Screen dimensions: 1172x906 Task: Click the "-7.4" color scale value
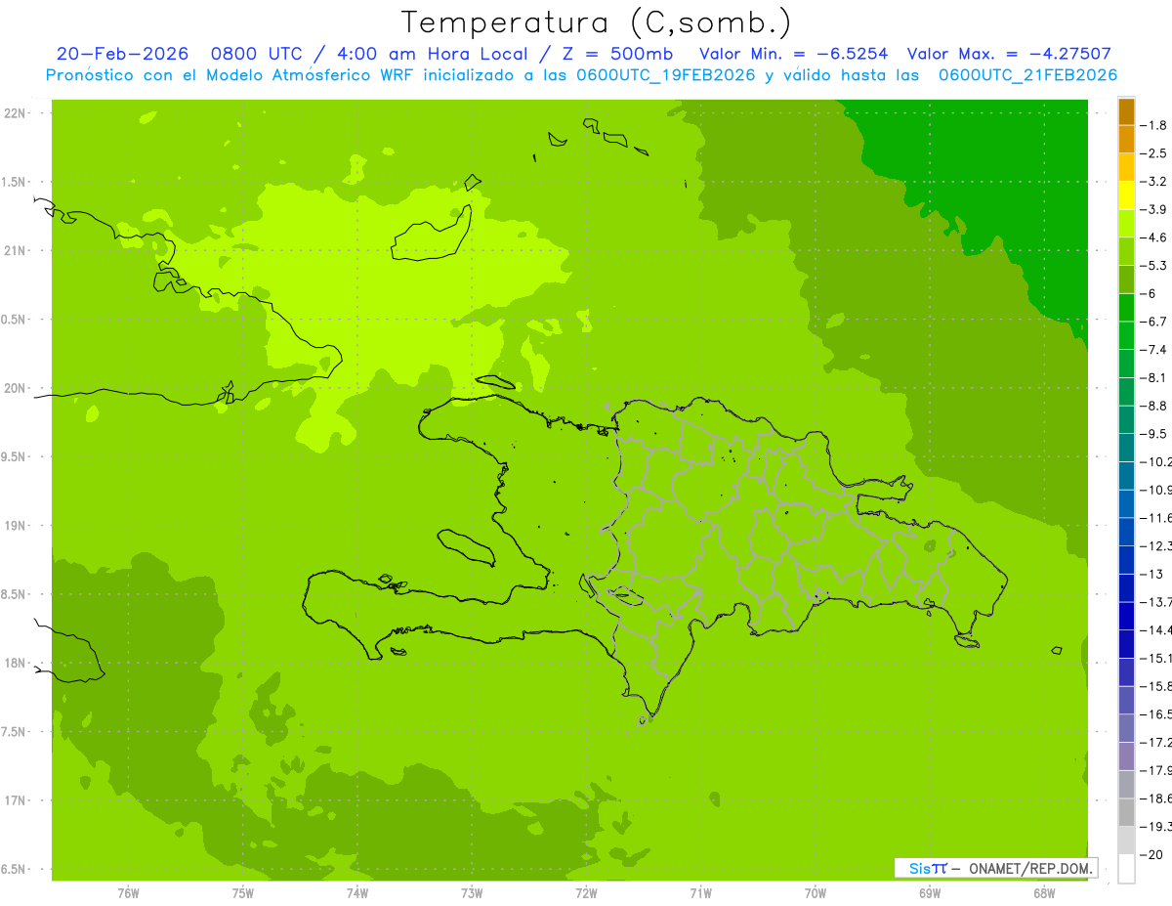click(x=1154, y=350)
